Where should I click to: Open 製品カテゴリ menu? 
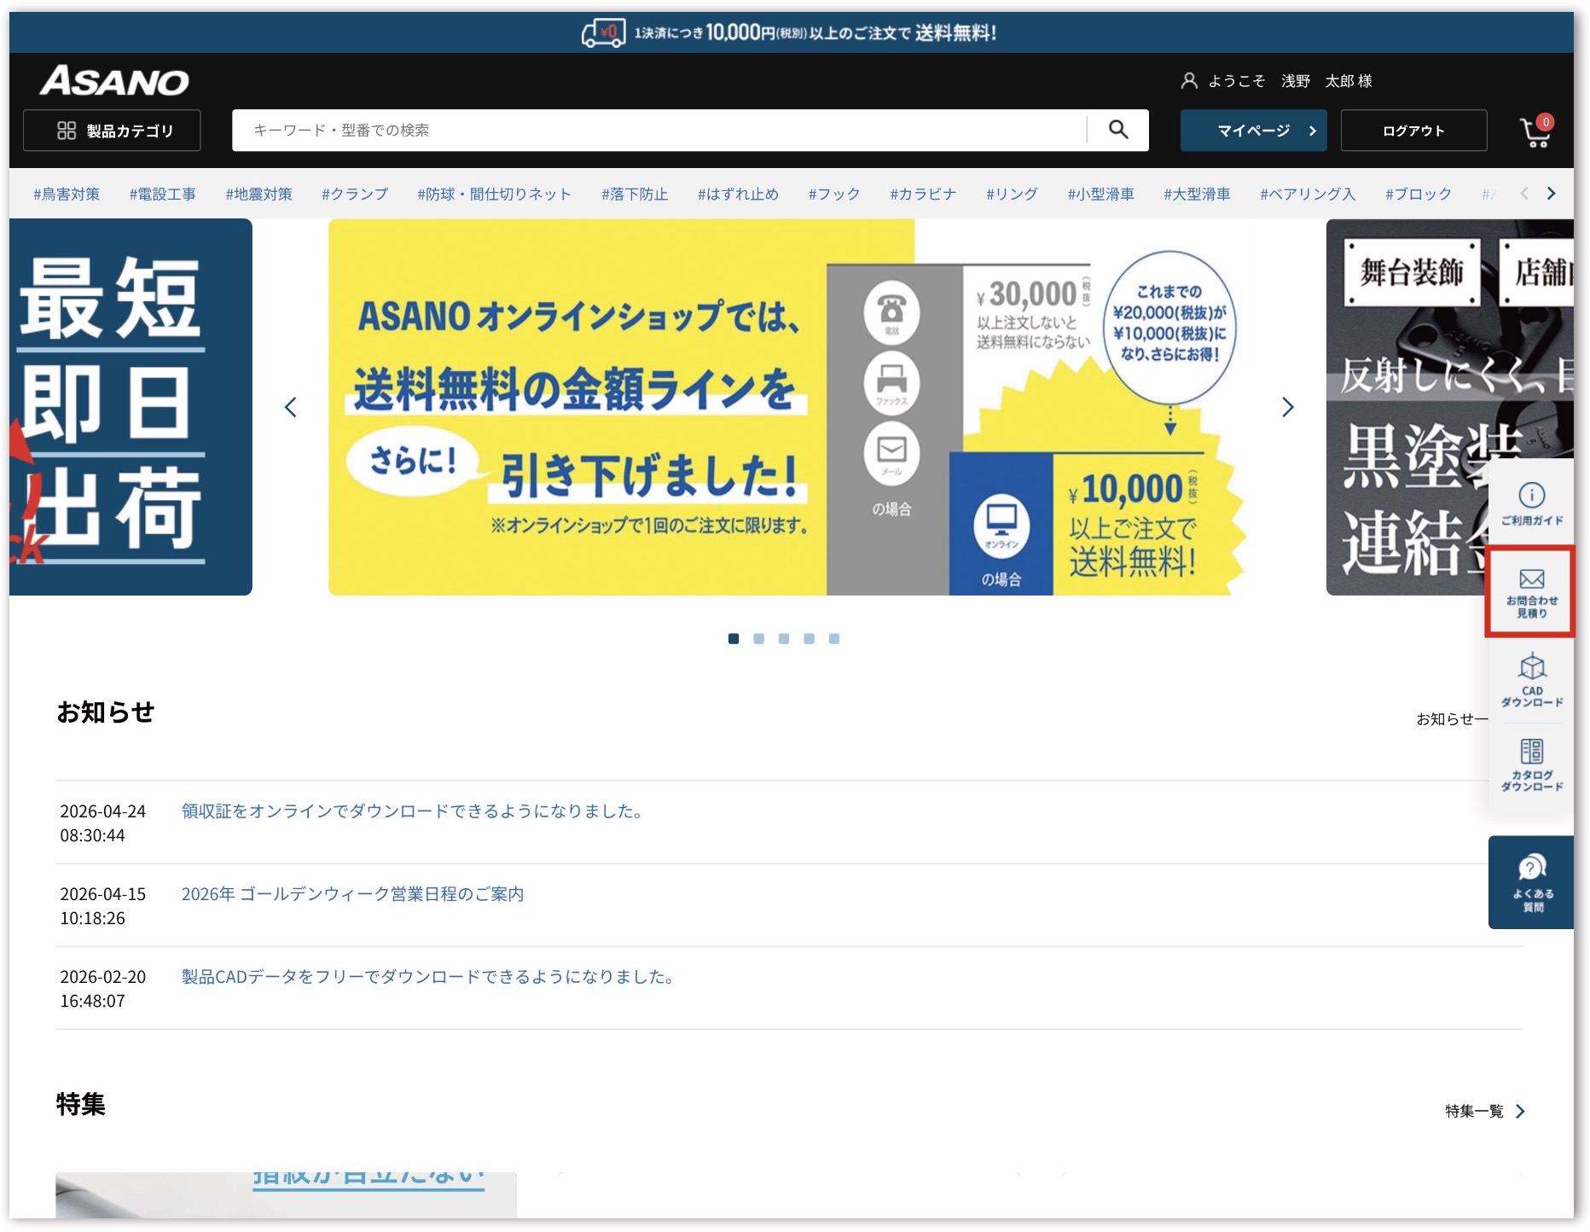pos(112,131)
